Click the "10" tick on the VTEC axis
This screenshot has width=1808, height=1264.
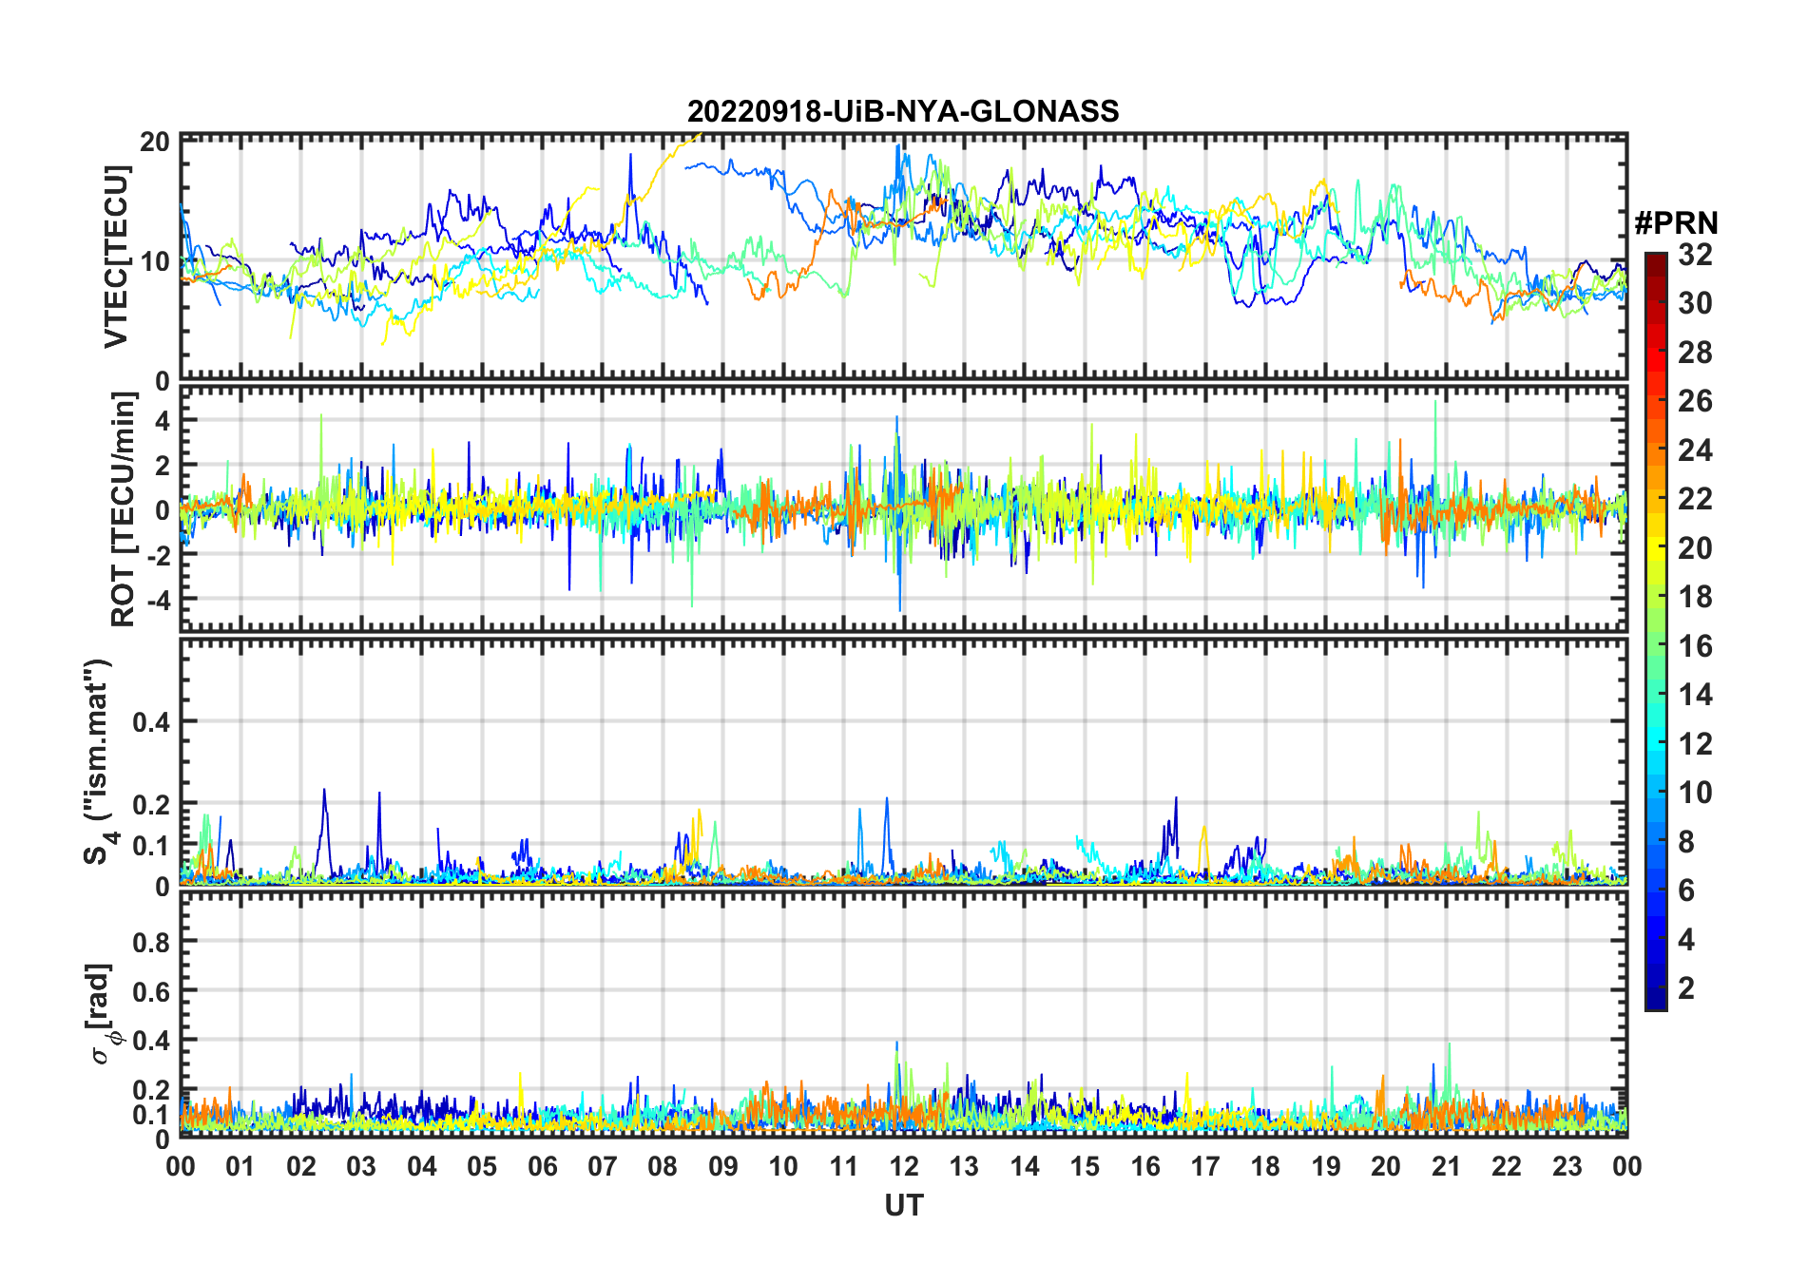tap(155, 261)
